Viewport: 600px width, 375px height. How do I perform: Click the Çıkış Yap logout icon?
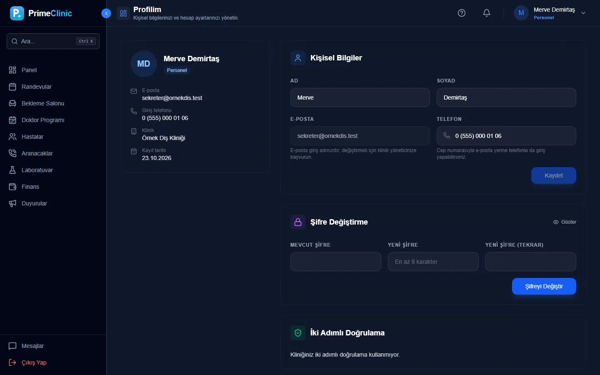(12, 362)
